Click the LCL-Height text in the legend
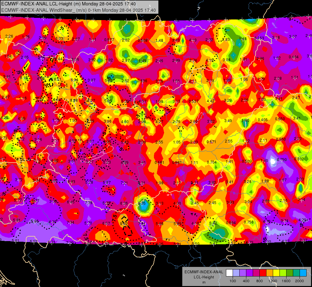The width and height of the screenshot is (312, 287). tap(204, 277)
